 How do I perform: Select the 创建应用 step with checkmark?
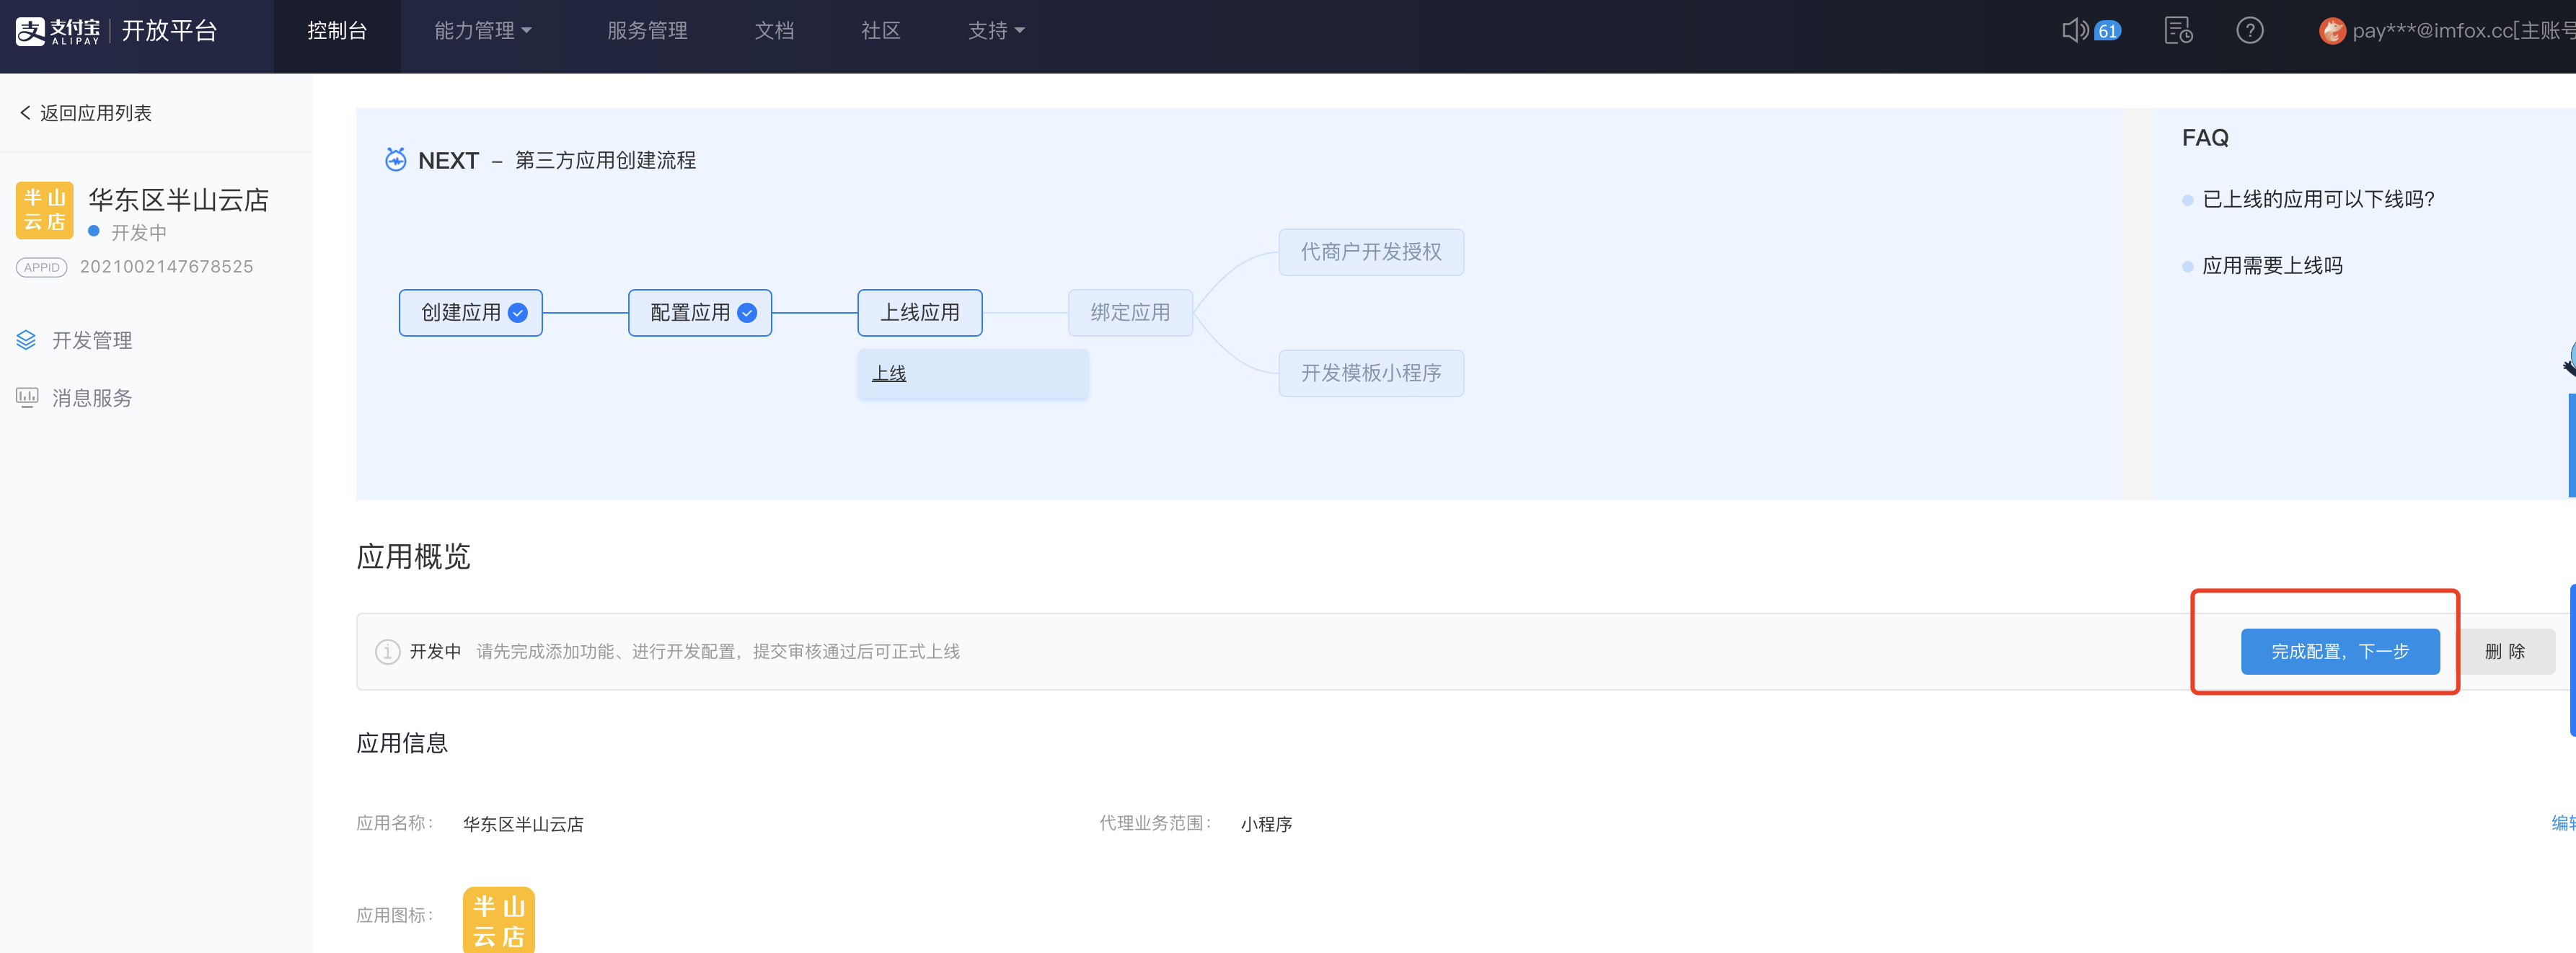pyautogui.click(x=471, y=313)
